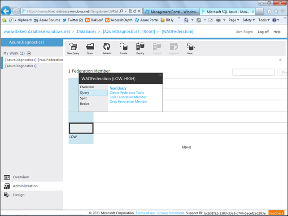288x216 pixels.
Task: Select the Overview item in federation popup
Action: [93, 87]
